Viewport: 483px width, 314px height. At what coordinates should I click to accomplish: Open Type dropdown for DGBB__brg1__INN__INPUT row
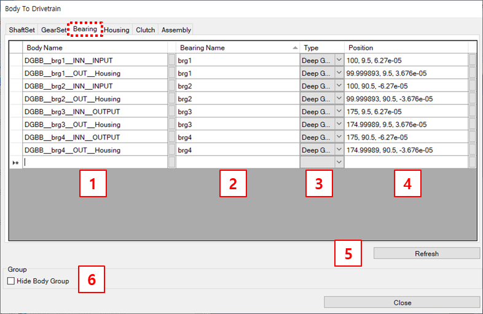point(339,60)
